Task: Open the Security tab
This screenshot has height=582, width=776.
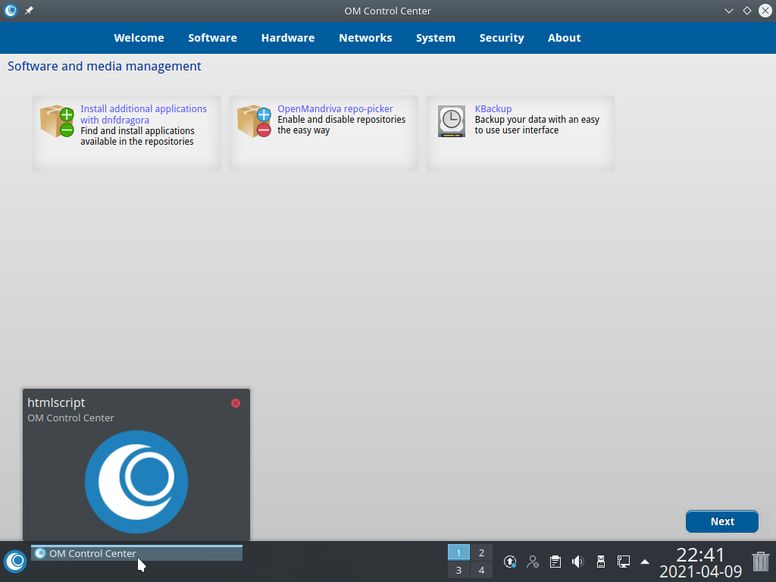Action: click(502, 38)
